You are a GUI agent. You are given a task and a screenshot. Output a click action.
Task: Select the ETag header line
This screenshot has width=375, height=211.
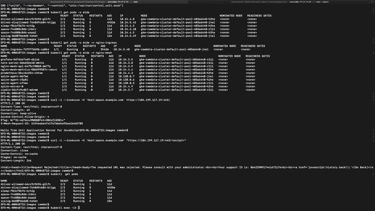[x=33, y=120]
